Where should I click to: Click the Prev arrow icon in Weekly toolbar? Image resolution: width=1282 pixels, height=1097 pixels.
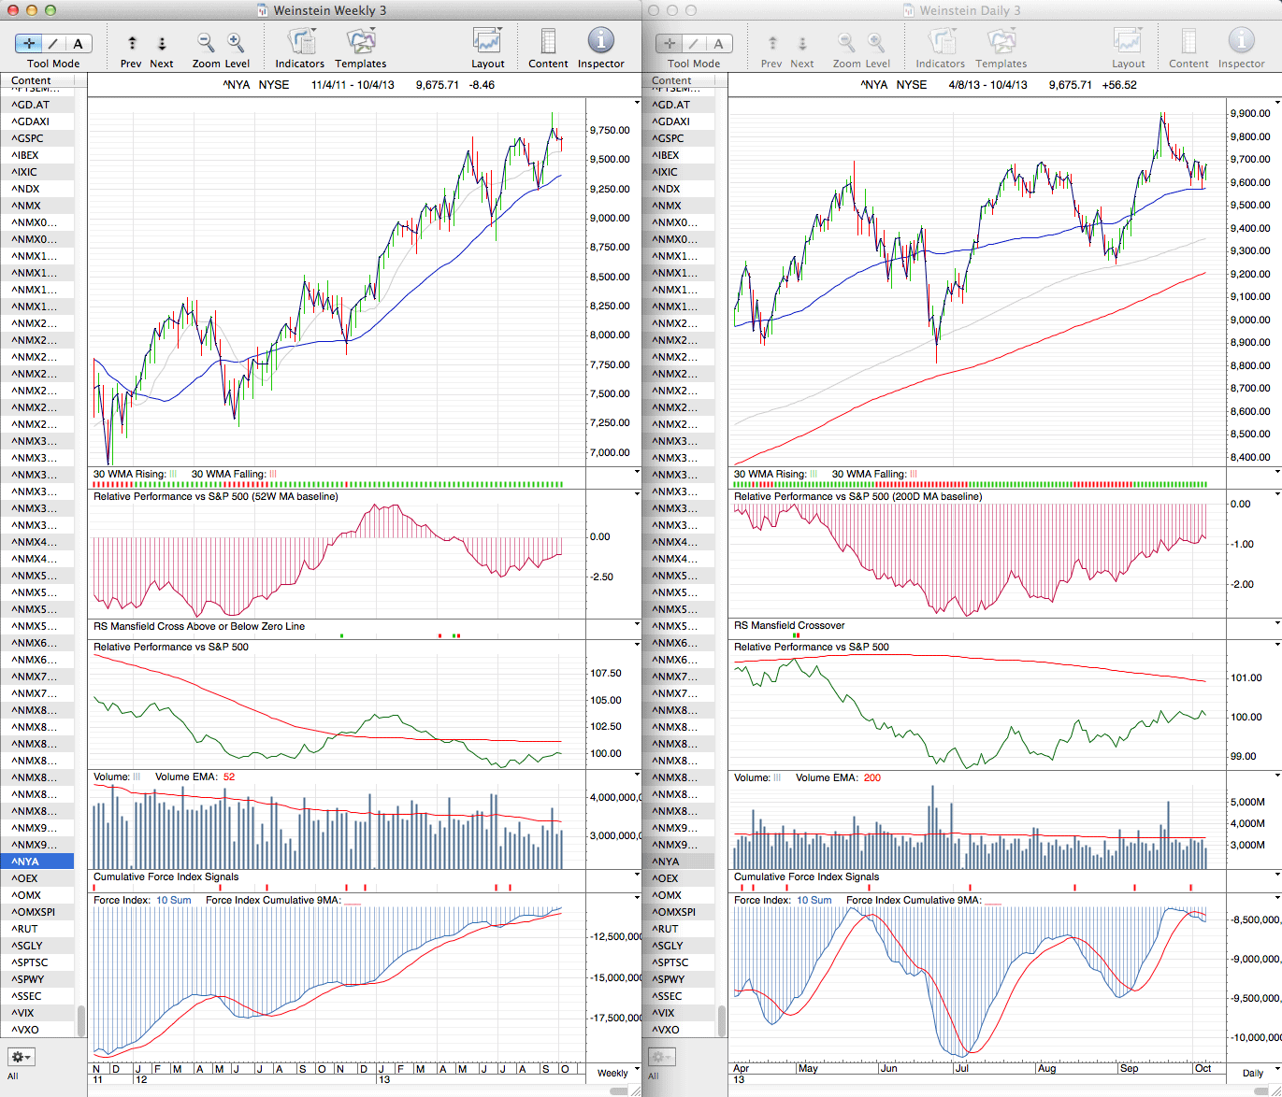pos(132,43)
